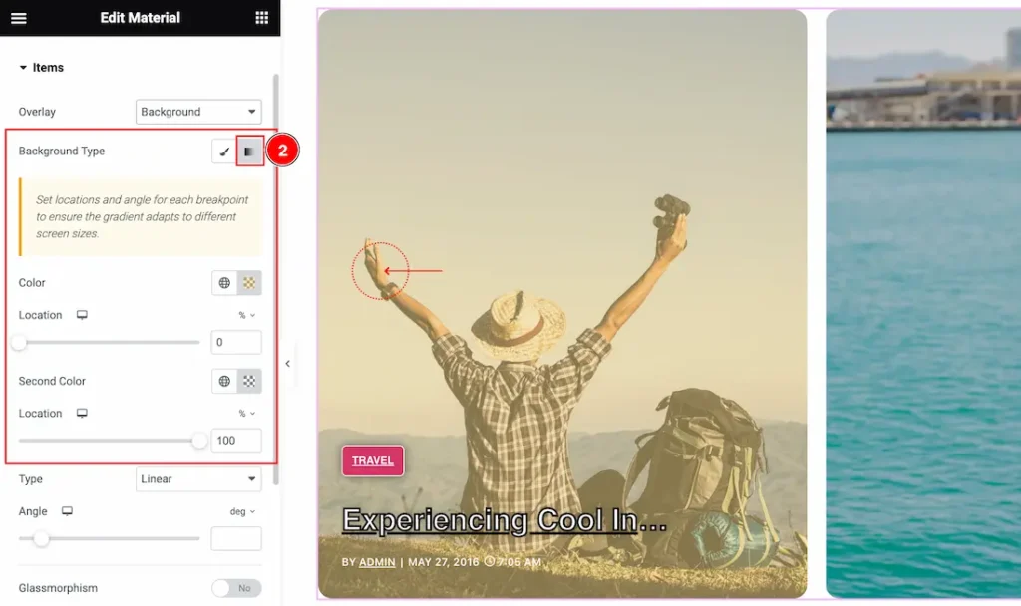Image resolution: width=1021 pixels, height=606 pixels.
Task: Open the hamburger menu in panel header
Action: click(x=18, y=18)
